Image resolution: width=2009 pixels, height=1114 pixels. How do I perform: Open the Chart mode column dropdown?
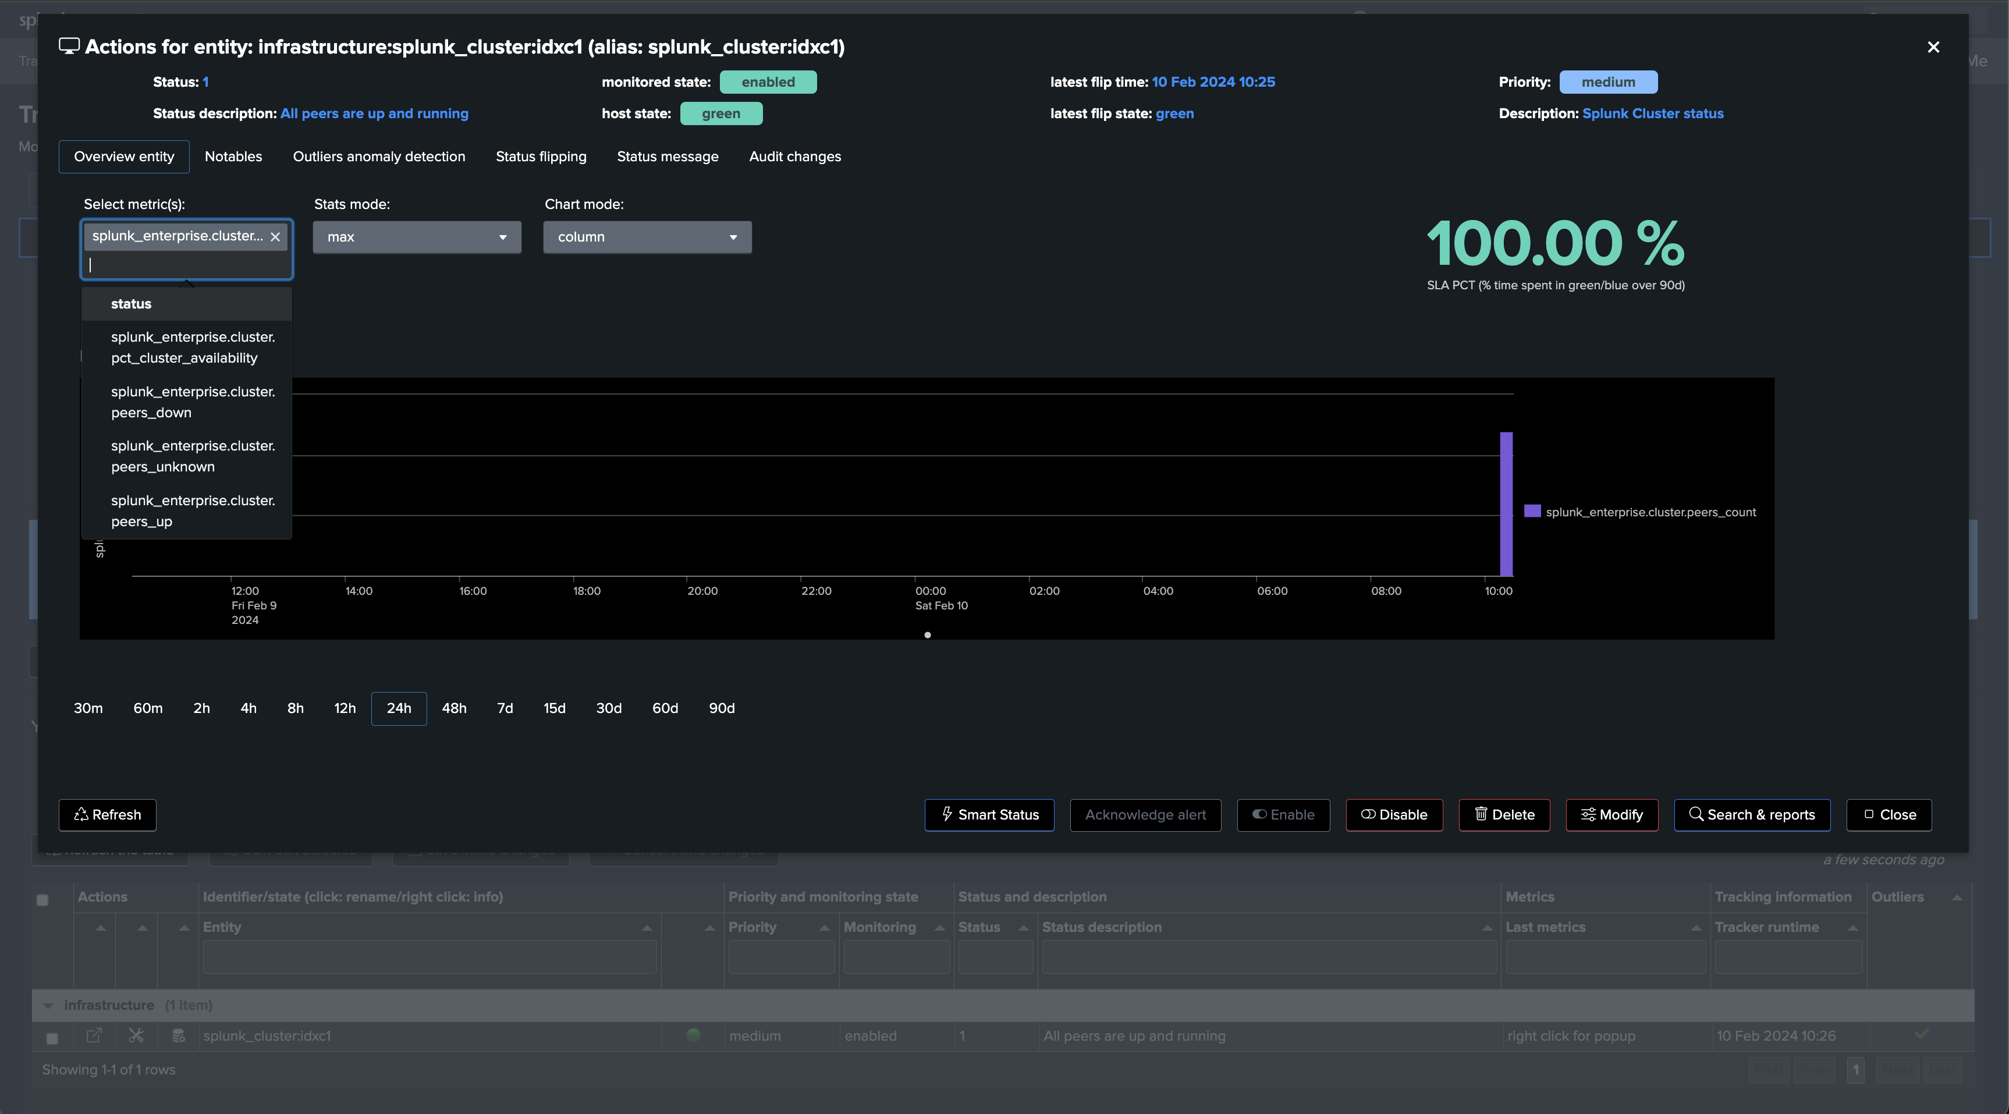coord(647,237)
